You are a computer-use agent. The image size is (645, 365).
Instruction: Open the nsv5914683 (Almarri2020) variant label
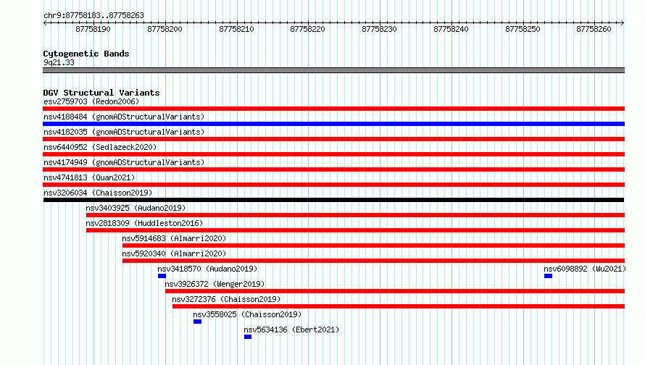tap(174, 238)
